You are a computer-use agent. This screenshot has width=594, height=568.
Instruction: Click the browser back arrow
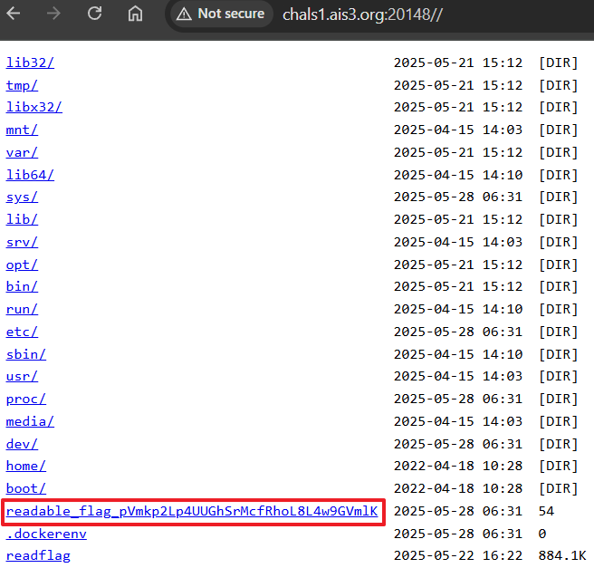(17, 14)
